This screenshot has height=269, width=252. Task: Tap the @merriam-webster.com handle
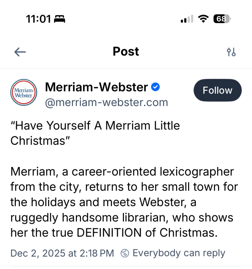click(106, 102)
